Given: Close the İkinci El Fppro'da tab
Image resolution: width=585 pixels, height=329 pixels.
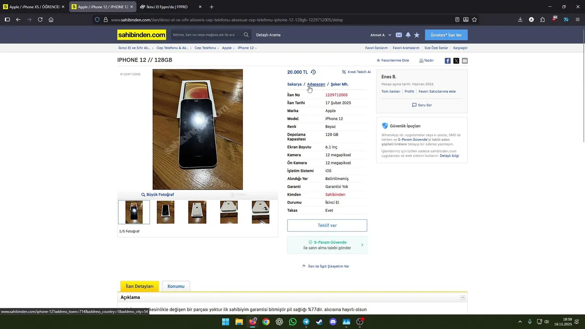Looking at the screenshot, I should [200, 7].
